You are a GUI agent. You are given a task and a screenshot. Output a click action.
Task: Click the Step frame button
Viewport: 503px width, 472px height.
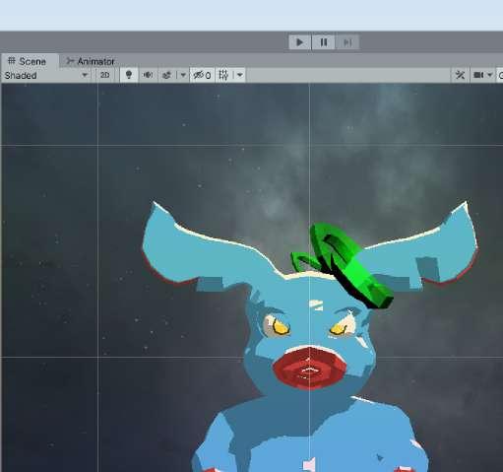point(347,42)
